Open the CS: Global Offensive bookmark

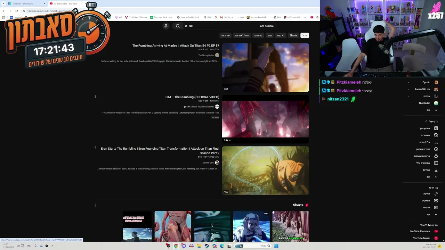pyautogui.click(x=136, y=17)
